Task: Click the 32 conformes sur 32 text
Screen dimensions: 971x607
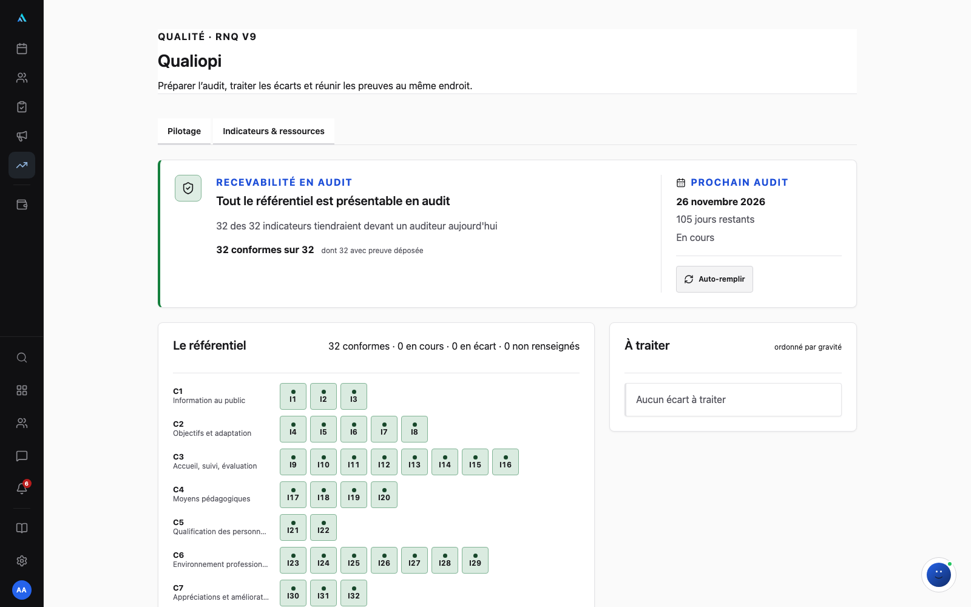Action: click(x=265, y=249)
